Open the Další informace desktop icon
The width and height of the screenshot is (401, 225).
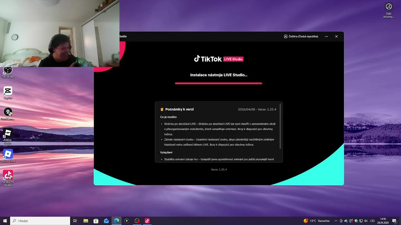click(x=389, y=11)
